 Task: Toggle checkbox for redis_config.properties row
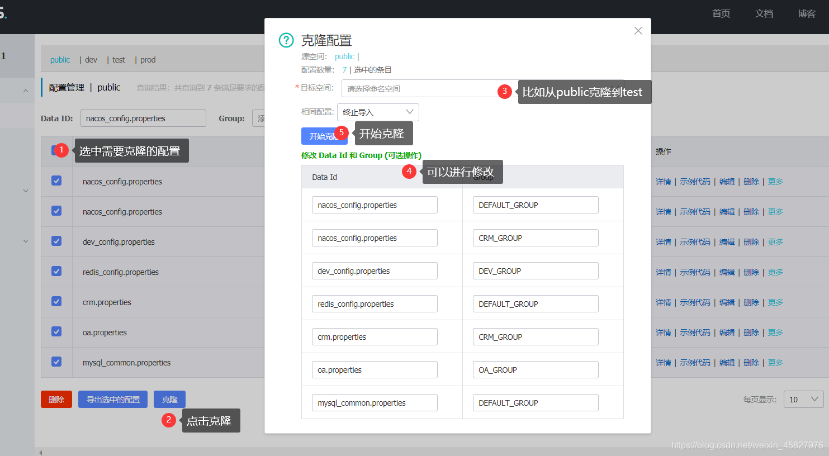pyautogui.click(x=56, y=271)
